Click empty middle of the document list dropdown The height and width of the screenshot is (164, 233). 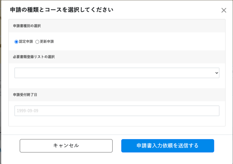pos(114,73)
